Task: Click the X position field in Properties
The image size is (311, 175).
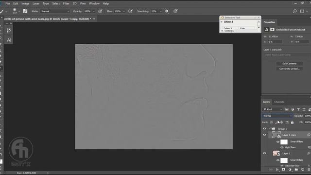Action: pyautogui.click(x=275, y=42)
